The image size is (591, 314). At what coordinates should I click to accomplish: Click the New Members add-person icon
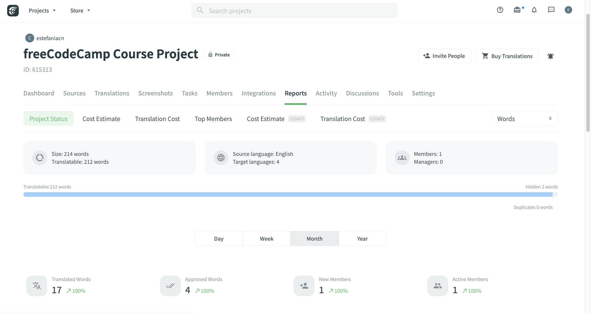304,286
